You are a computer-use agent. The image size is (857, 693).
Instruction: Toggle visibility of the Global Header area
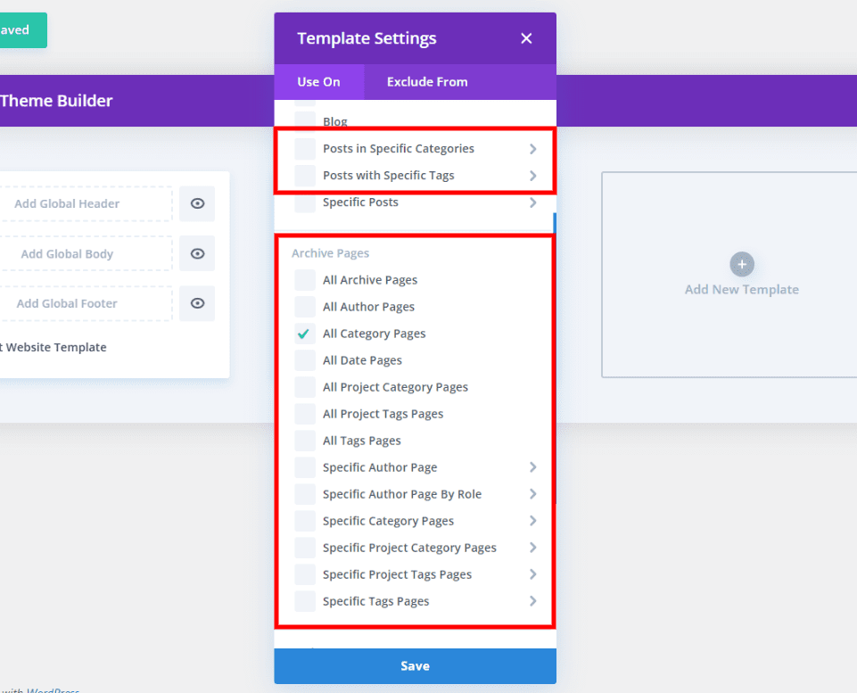196,203
